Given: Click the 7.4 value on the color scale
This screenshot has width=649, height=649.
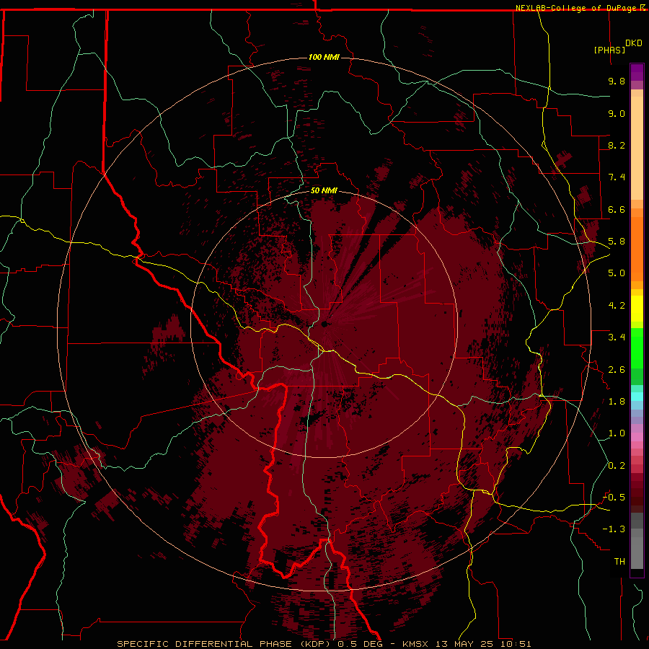Looking at the screenshot, I should (x=617, y=177).
